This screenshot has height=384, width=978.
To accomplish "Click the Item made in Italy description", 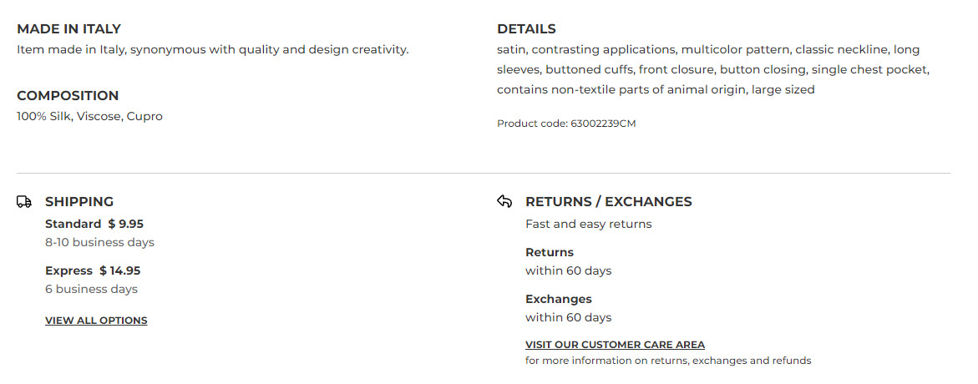I will pyautogui.click(x=212, y=49).
